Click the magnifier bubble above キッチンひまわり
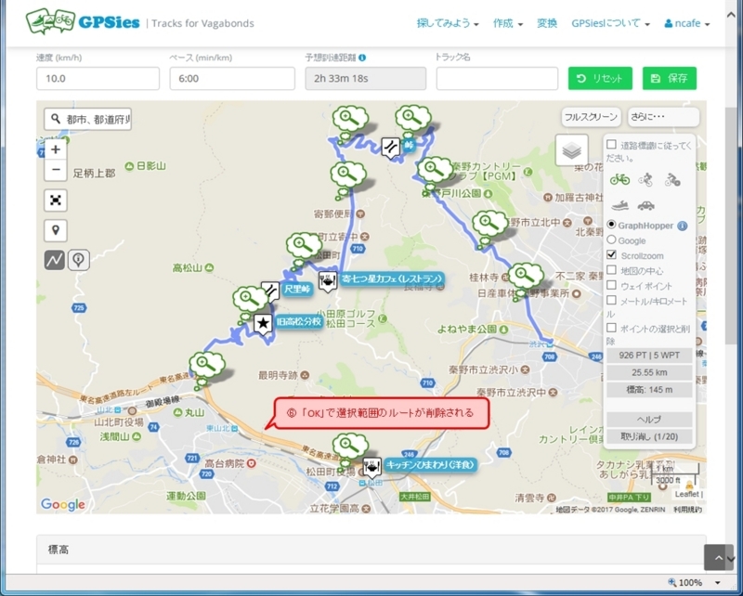This screenshot has height=596, width=743. (x=350, y=447)
